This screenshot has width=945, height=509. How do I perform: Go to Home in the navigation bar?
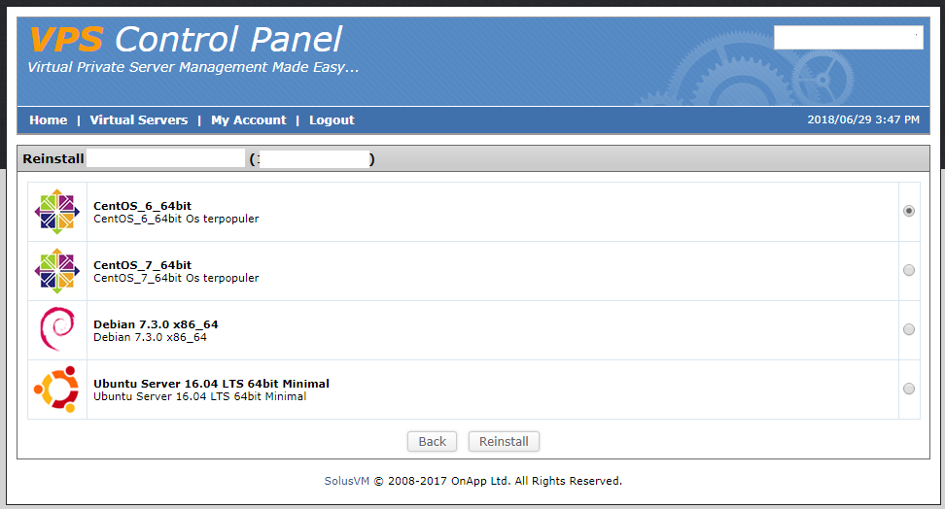point(49,120)
